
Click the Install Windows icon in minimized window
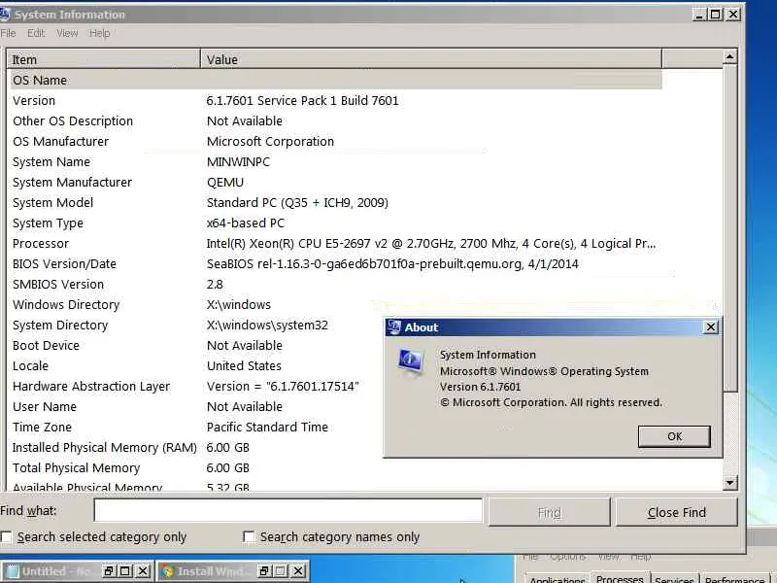167,571
